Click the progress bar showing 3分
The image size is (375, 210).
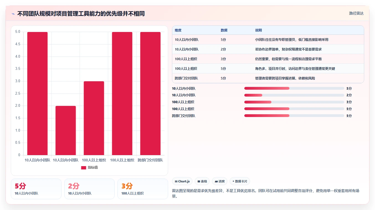coord(294,102)
